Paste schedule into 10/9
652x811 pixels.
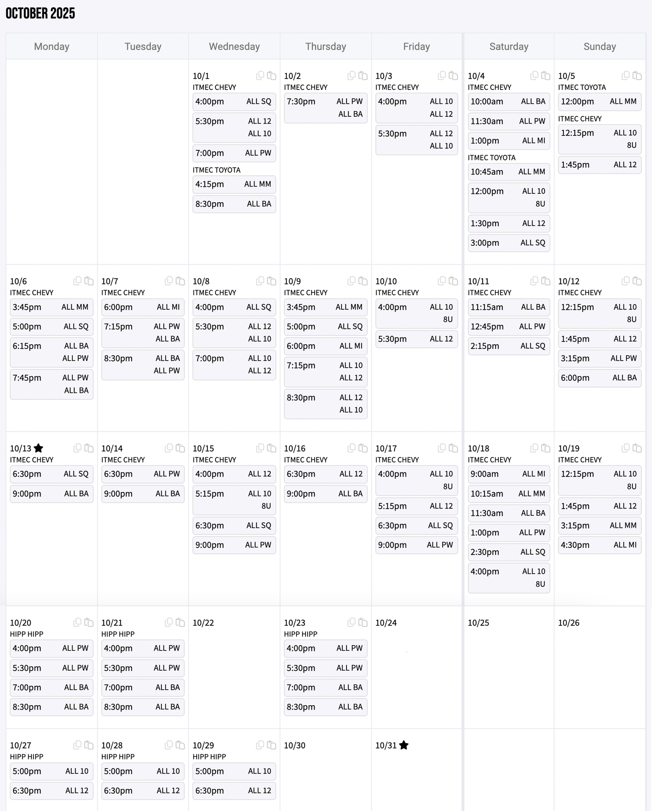[363, 281]
